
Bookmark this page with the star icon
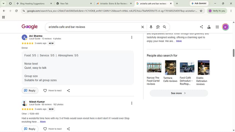point(201,11)
